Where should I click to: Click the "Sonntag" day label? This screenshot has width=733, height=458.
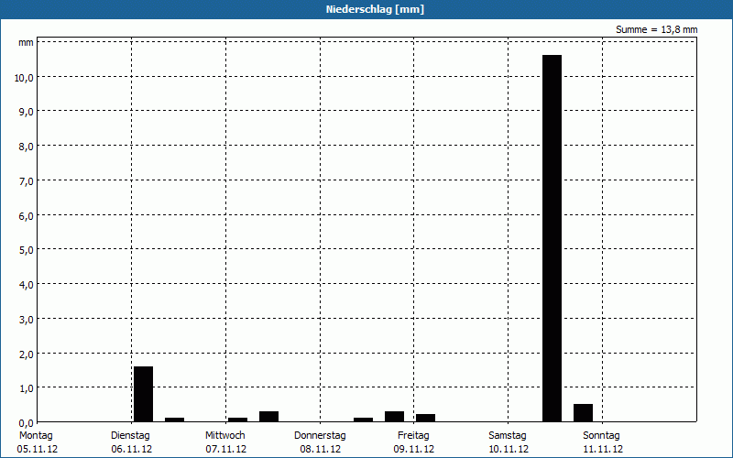pyautogui.click(x=601, y=436)
